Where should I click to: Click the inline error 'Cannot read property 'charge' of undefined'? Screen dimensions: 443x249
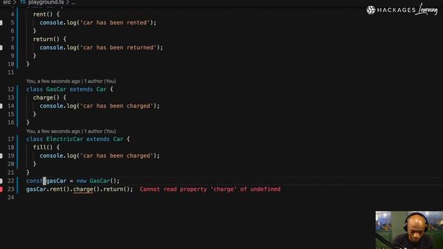210,189
